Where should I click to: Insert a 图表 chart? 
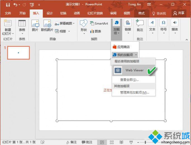(96, 31)
